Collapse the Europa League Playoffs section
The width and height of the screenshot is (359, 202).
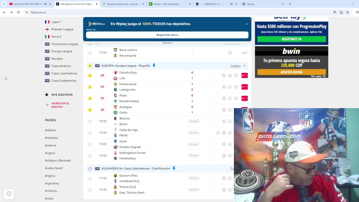pyautogui.click(x=244, y=66)
